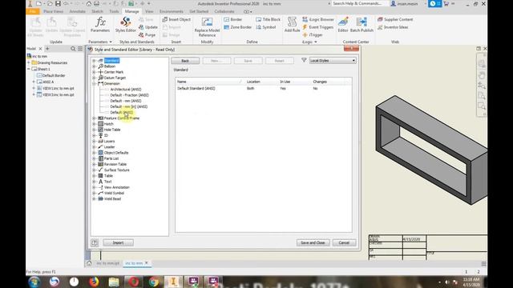
Task: Click the Windows Start button
Action: [34, 282]
